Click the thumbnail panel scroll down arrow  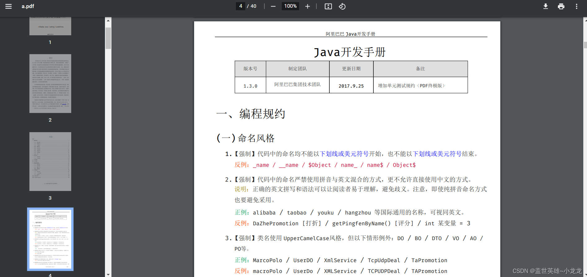click(108, 274)
